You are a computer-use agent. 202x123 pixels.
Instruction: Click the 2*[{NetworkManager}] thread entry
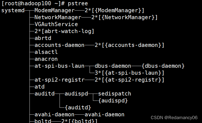coord(124,17)
